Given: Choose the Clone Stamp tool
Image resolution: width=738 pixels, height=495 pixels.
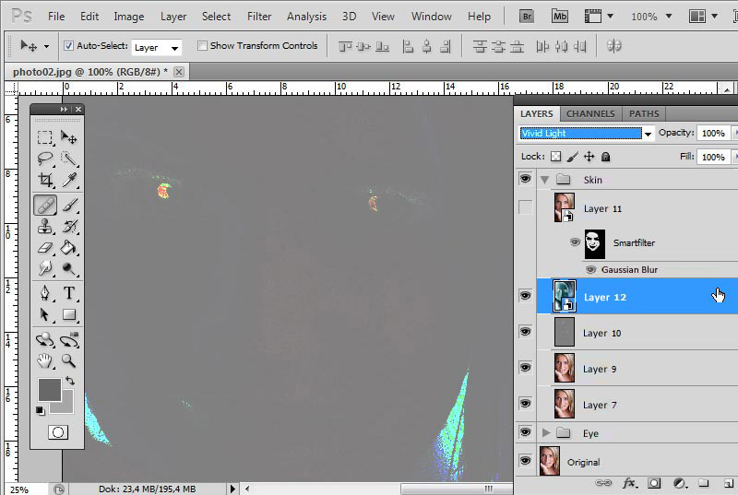Looking at the screenshot, I should (x=44, y=227).
